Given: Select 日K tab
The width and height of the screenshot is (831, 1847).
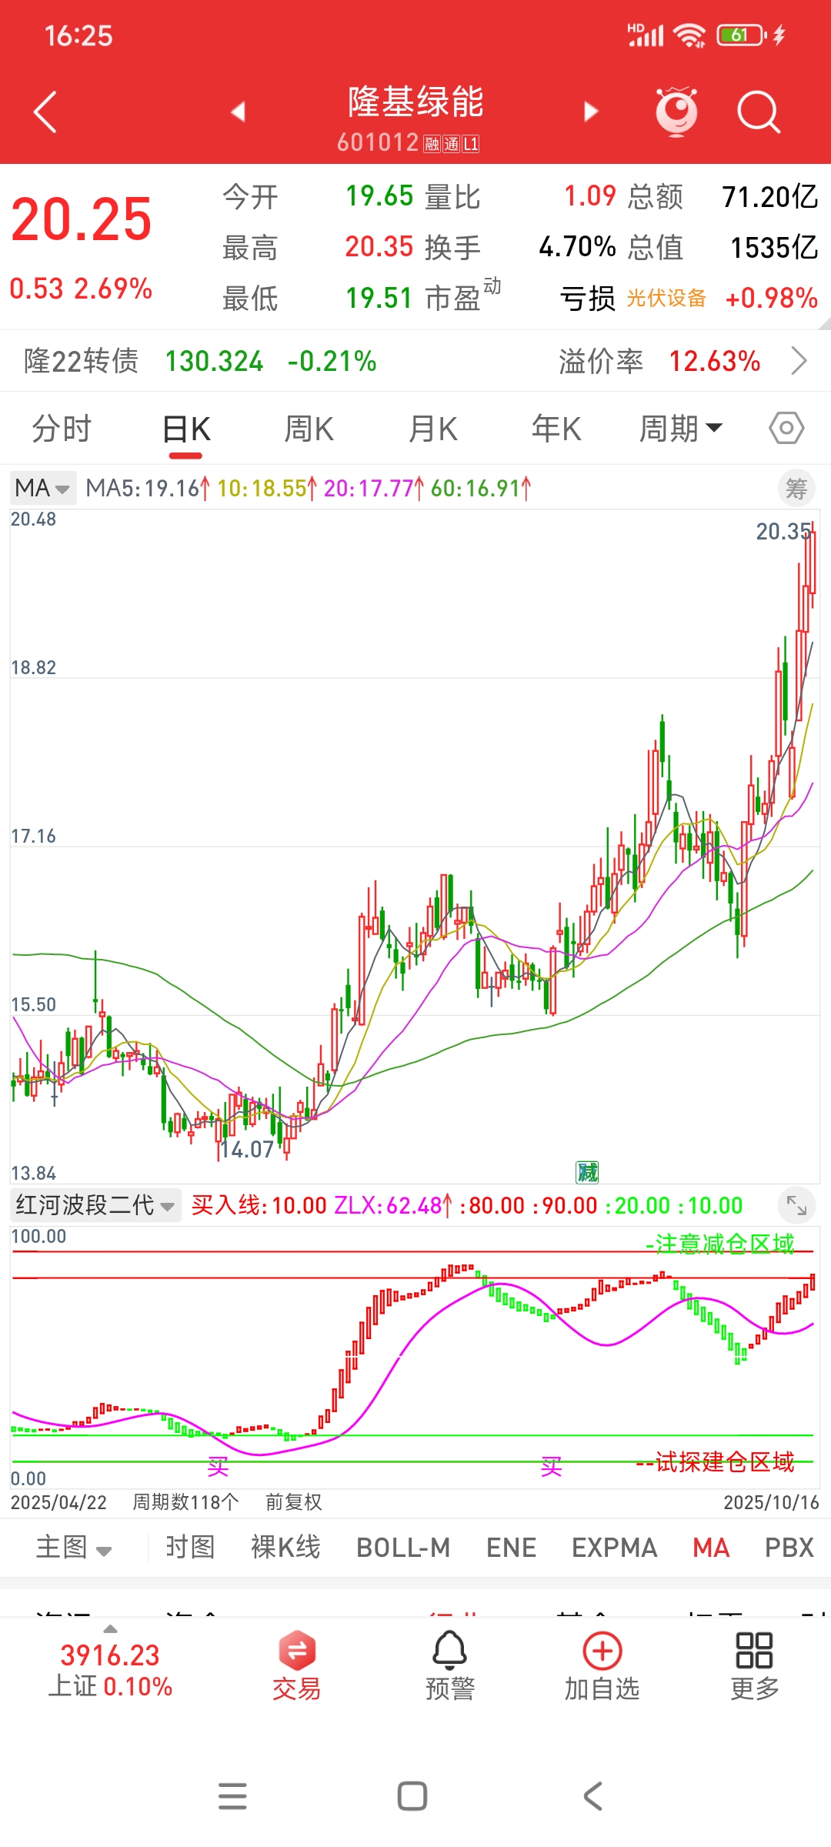Looking at the screenshot, I should pyautogui.click(x=186, y=429).
